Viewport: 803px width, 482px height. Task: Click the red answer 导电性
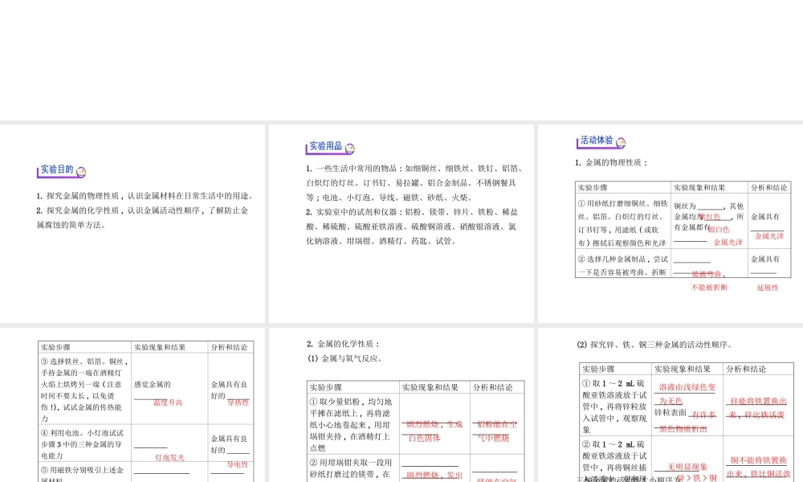(238, 464)
